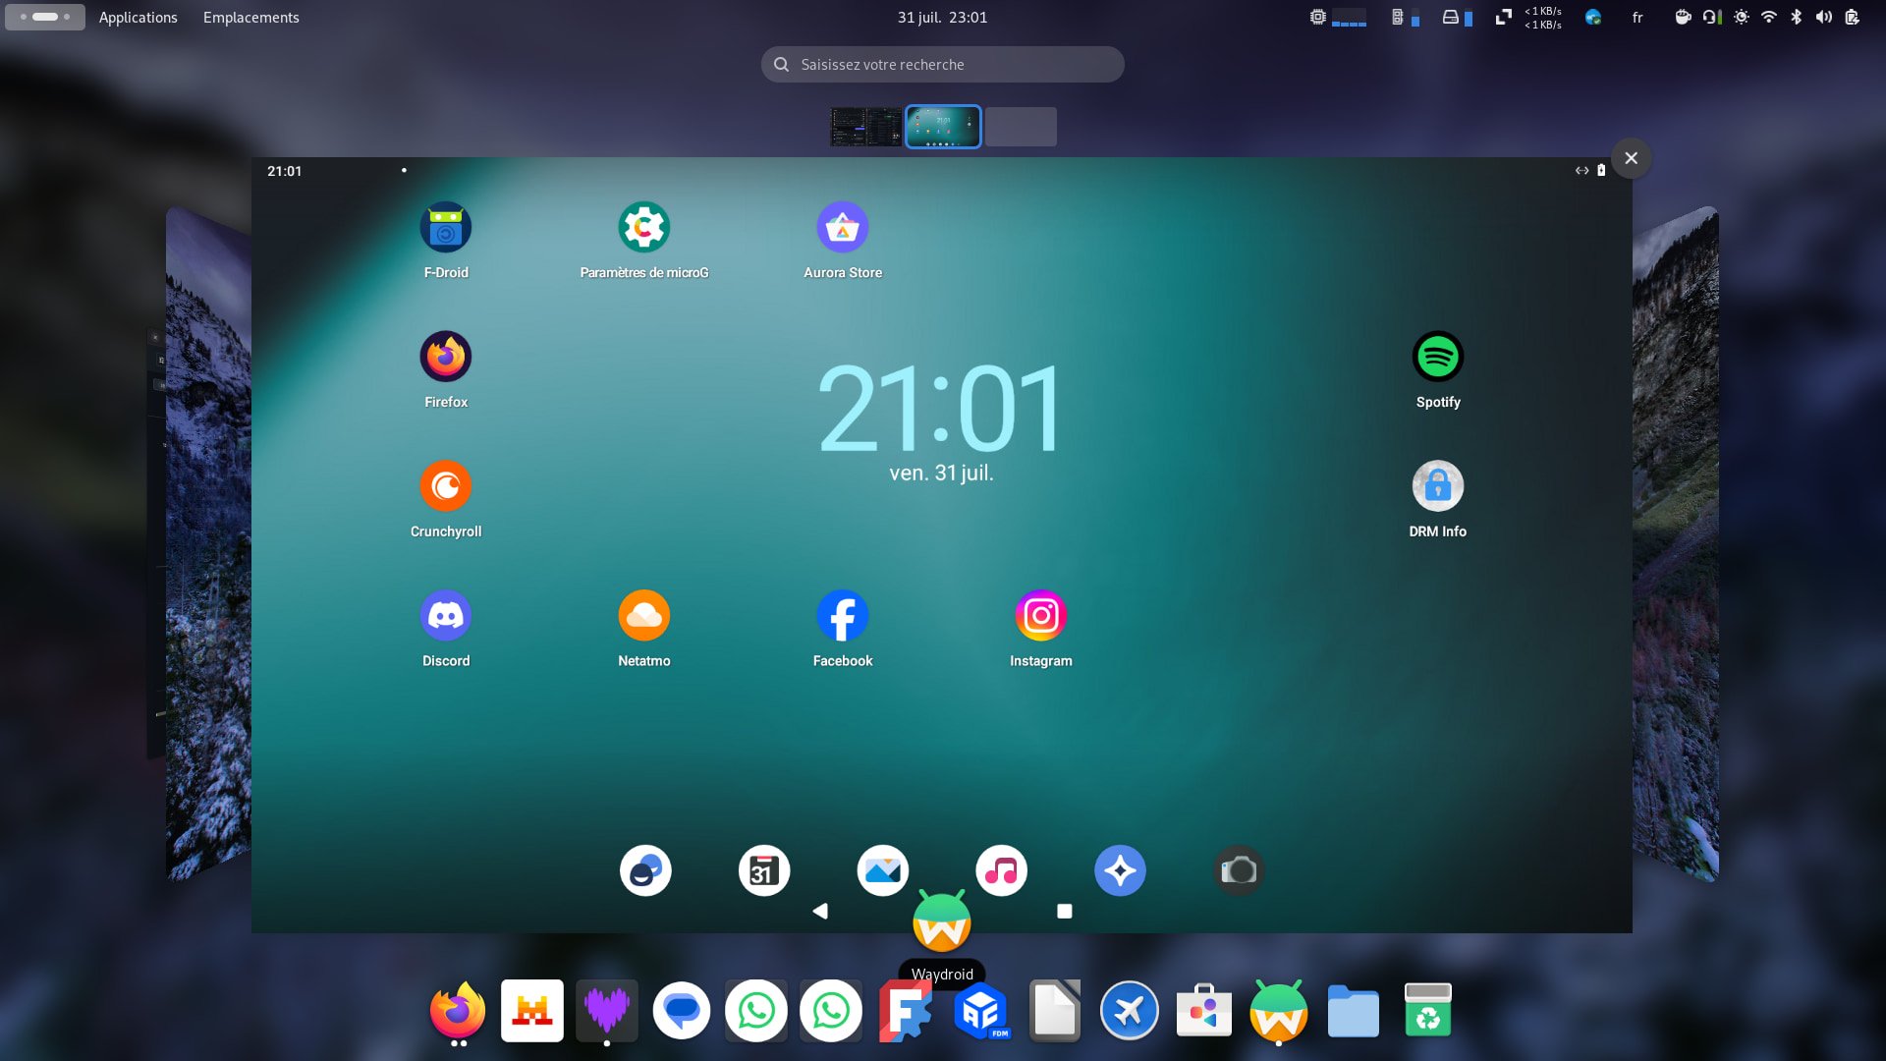Open the Trash in the dash
The height and width of the screenshot is (1061, 1886).
(1428, 1010)
